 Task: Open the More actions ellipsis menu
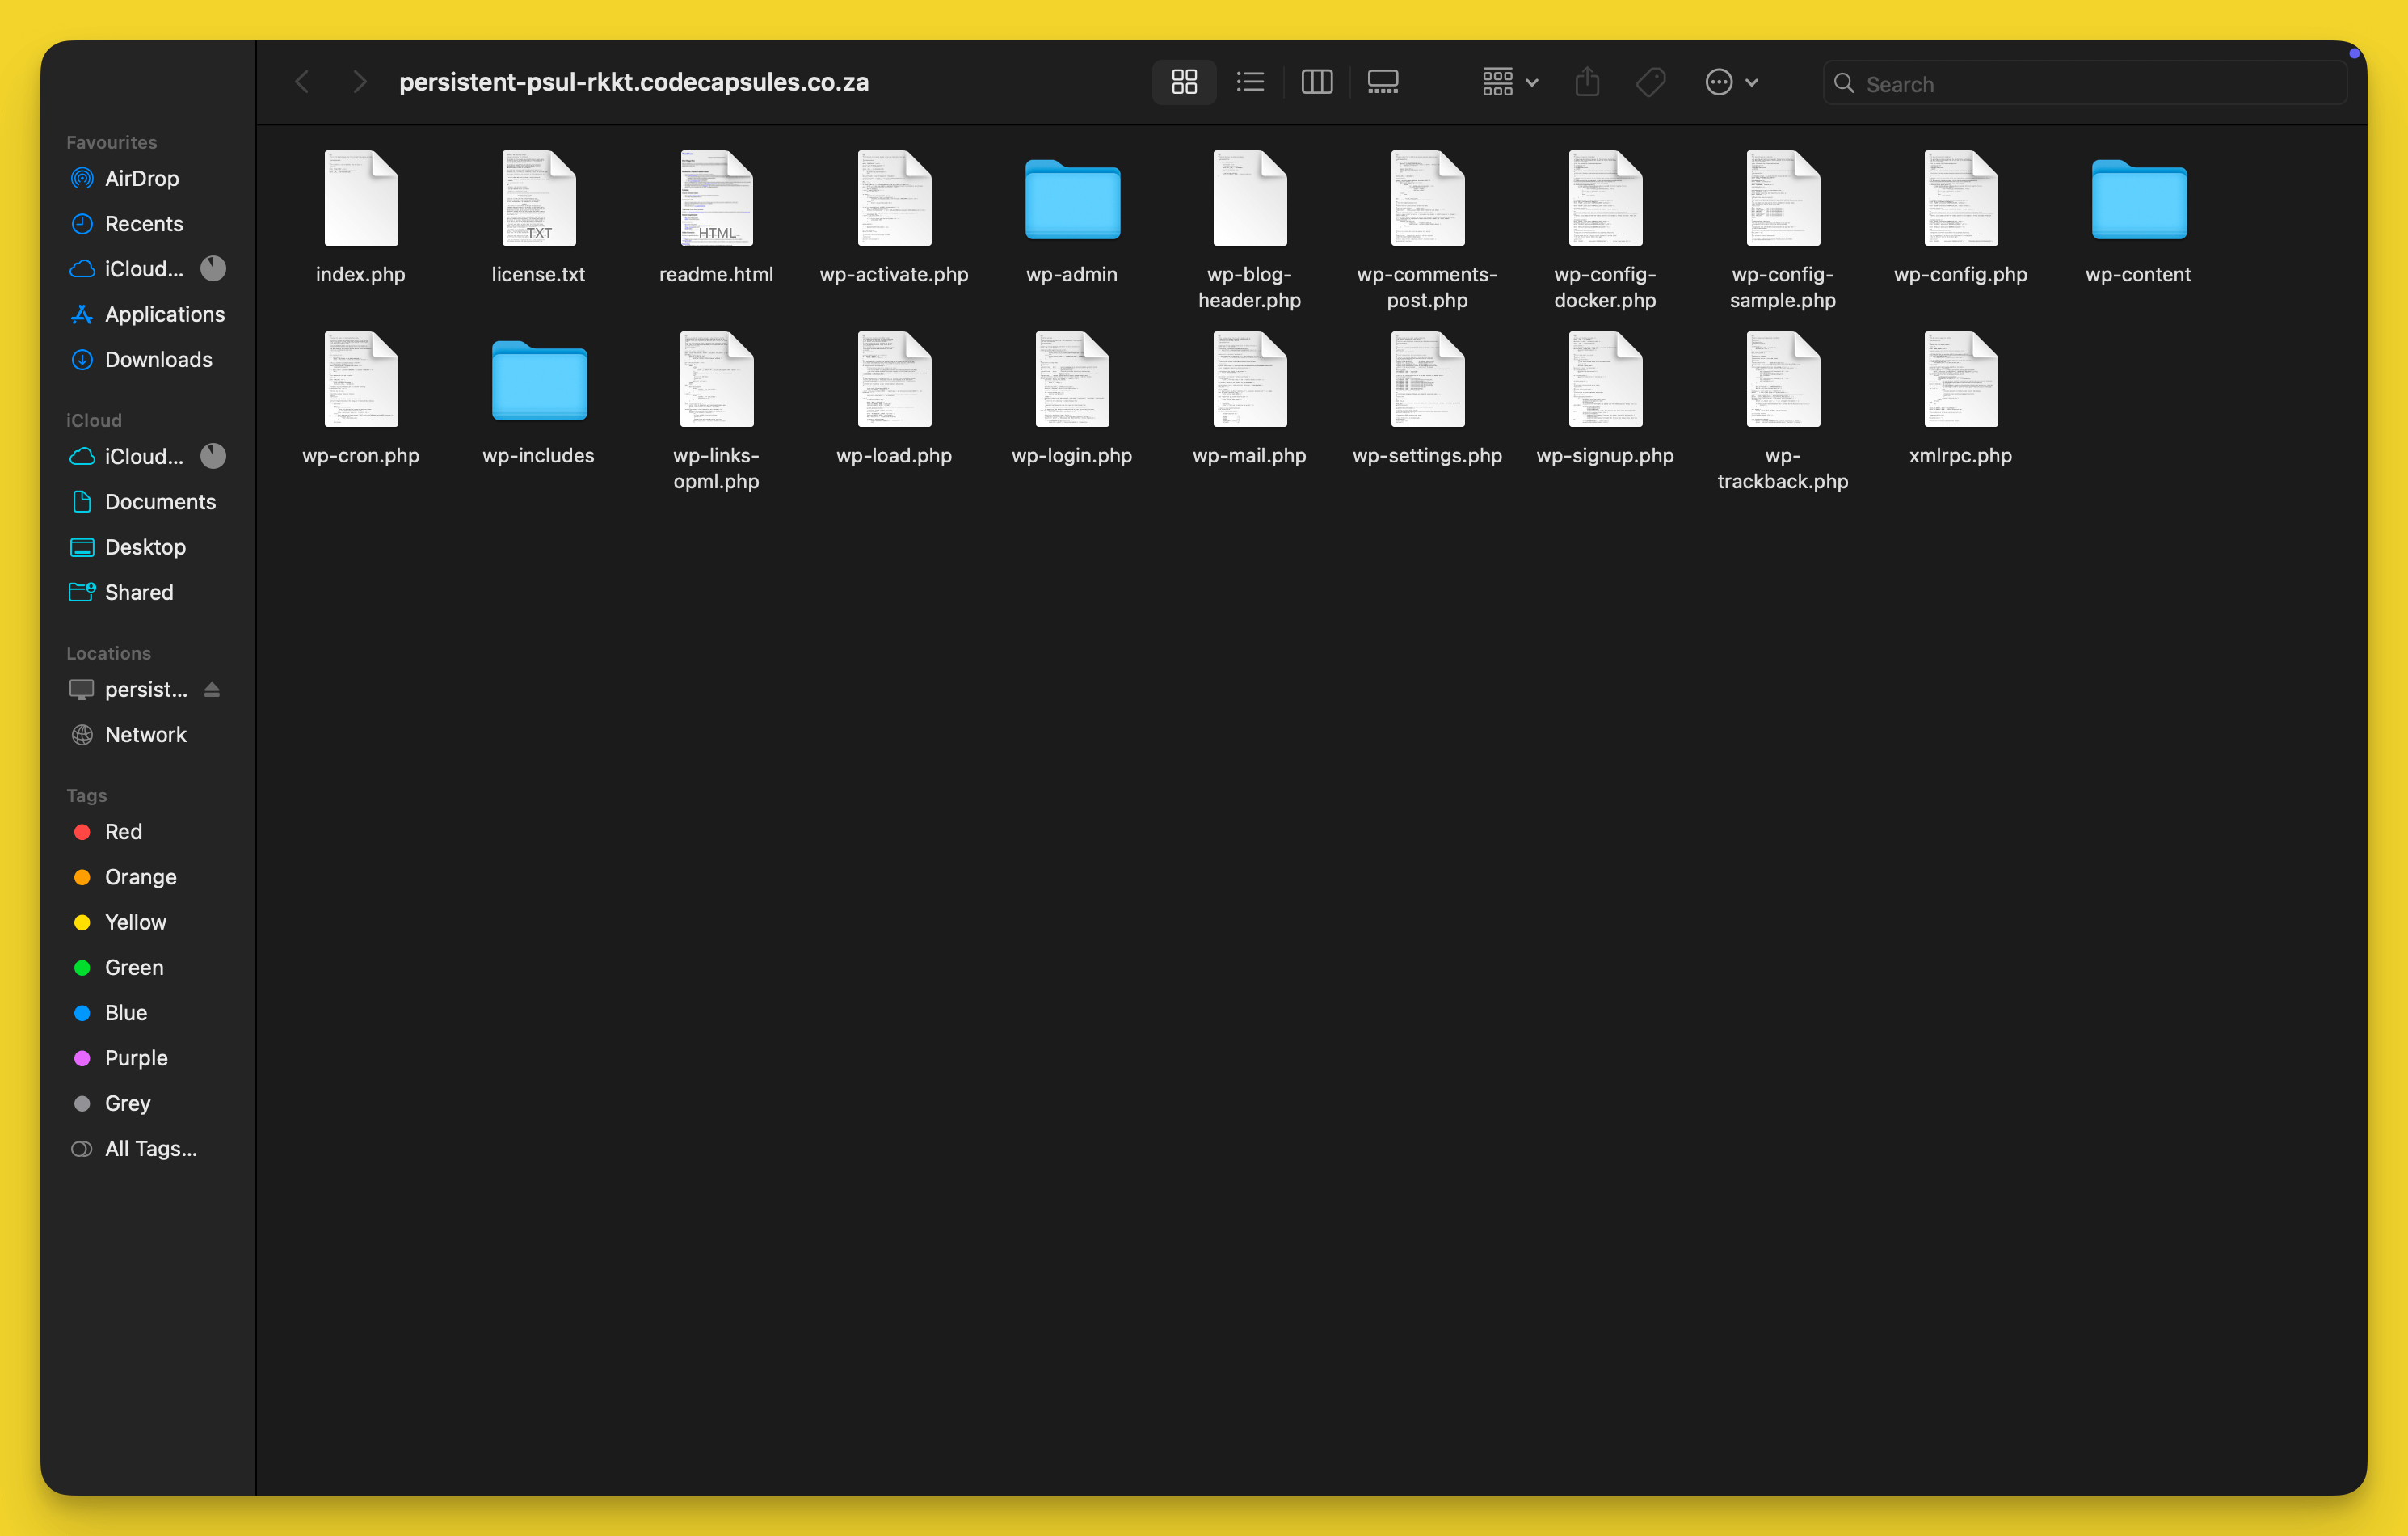tap(1732, 82)
